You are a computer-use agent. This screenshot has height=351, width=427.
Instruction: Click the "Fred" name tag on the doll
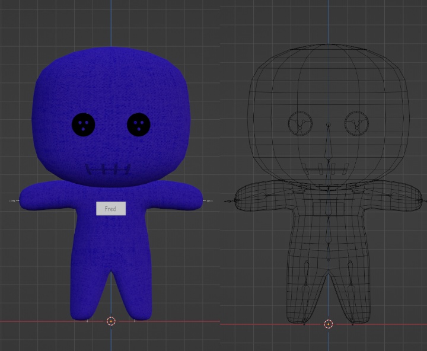[111, 209]
